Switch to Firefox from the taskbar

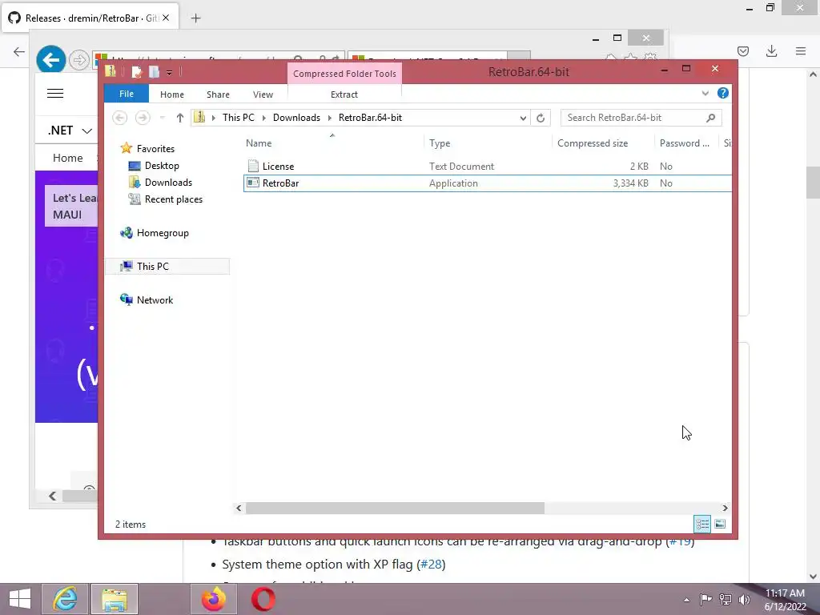pyautogui.click(x=213, y=599)
